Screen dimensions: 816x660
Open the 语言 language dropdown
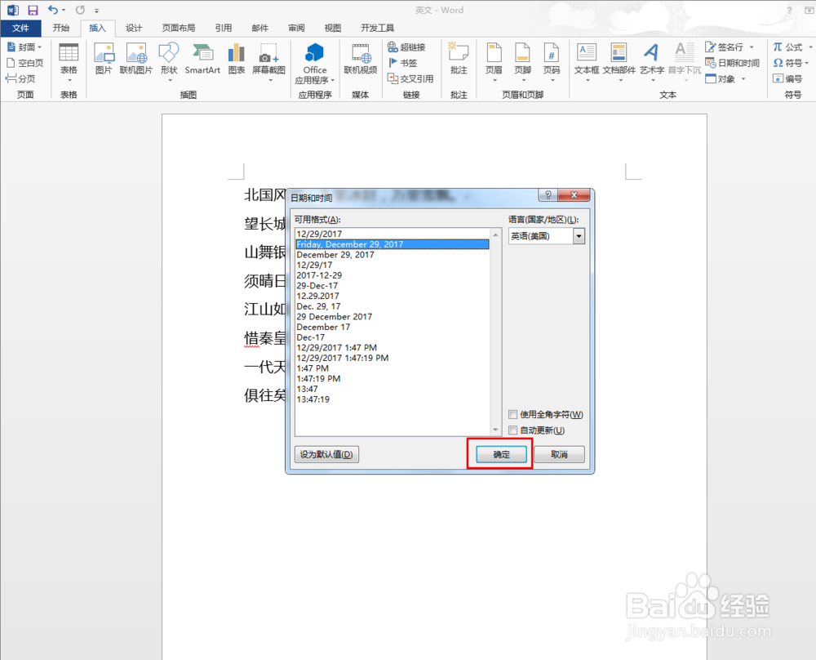pos(579,236)
